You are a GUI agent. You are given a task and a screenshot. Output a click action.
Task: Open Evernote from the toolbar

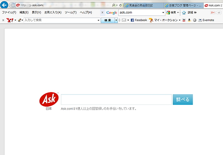click(206, 20)
